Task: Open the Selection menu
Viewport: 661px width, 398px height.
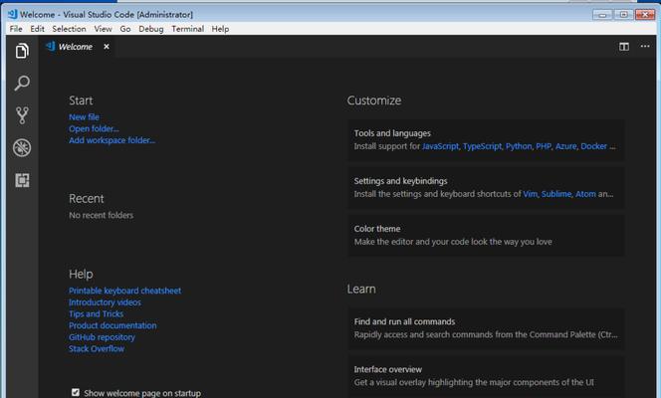Action: click(69, 29)
